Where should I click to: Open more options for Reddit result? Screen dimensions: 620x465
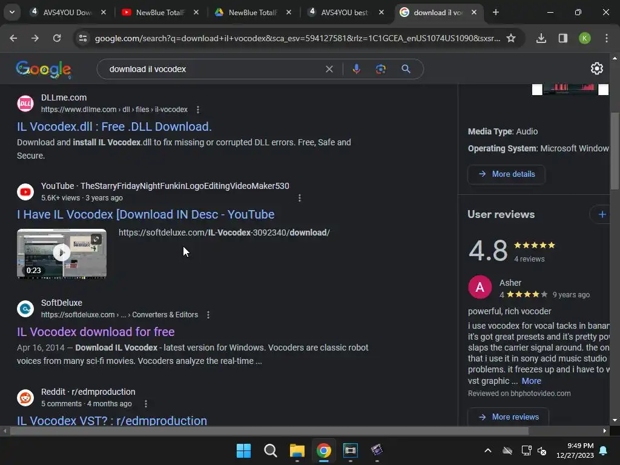(x=146, y=404)
